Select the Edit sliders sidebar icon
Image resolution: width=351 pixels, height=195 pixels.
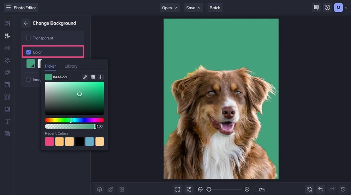7,36
